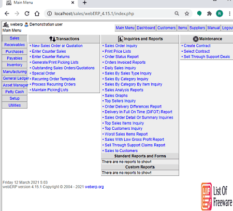Click the site info icon in address bar
The width and height of the screenshot is (233, 211).
click(50, 13)
